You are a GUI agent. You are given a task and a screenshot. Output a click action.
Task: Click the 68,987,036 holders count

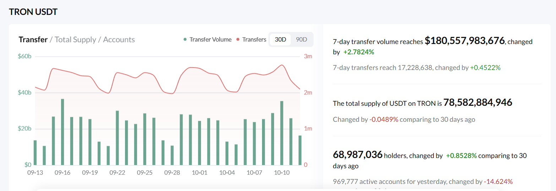pyautogui.click(x=358, y=155)
